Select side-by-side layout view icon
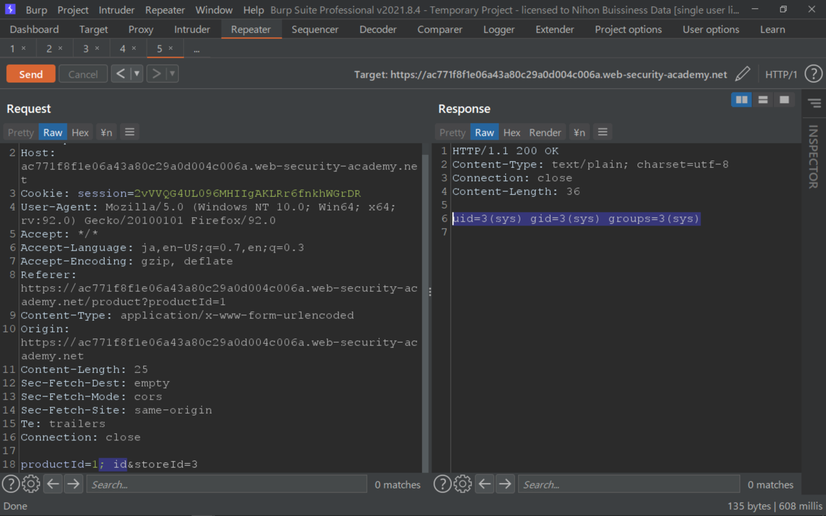Image resolution: width=826 pixels, height=516 pixels. [x=741, y=100]
